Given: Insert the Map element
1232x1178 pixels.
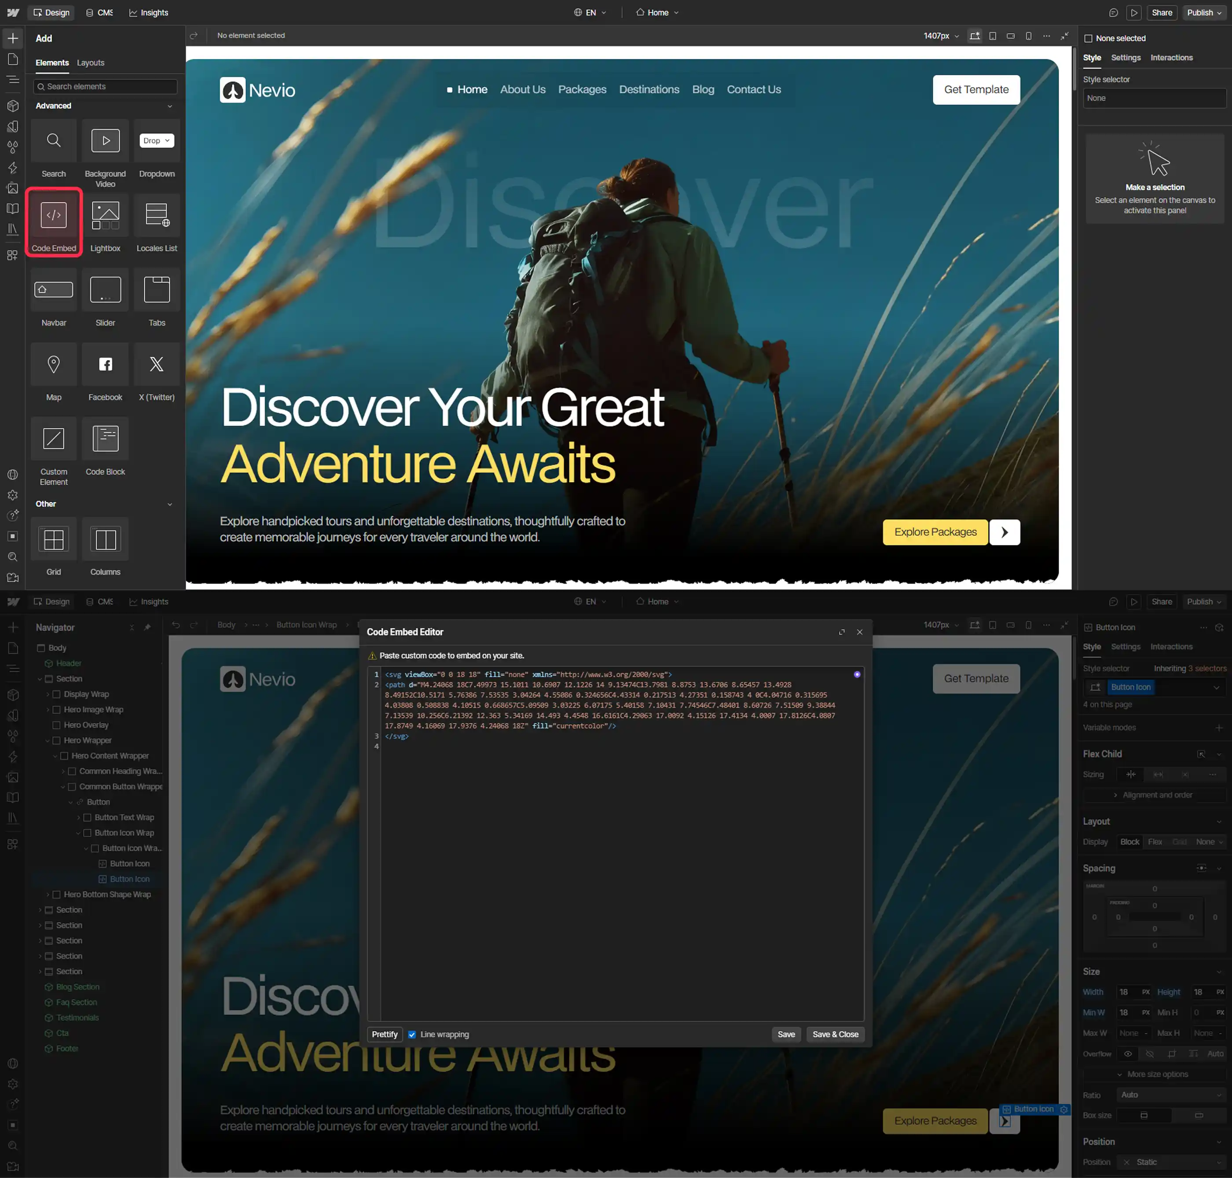Looking at the screenshot, I should click(x=54, y=372).
